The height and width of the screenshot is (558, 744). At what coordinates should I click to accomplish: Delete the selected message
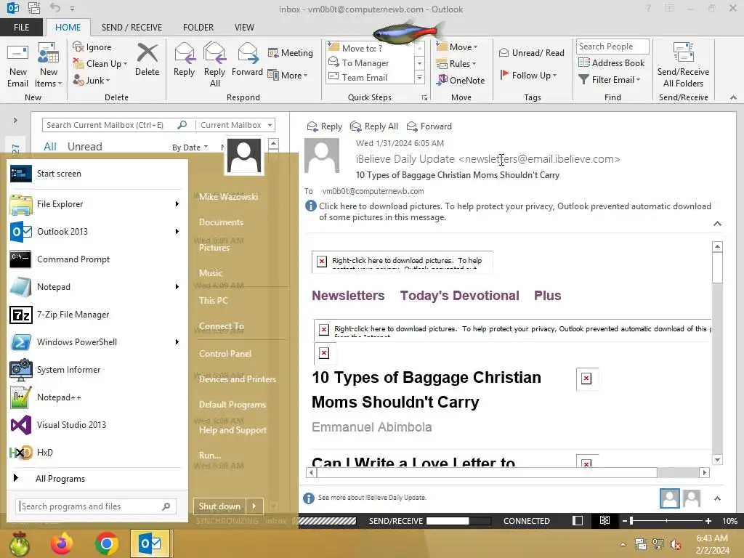tap(147, 60)
